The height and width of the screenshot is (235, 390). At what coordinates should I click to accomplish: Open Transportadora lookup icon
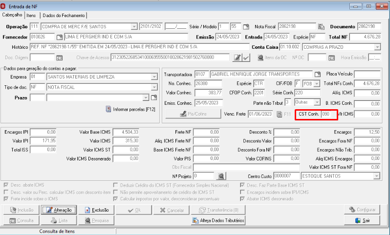[x=318, y=74]
